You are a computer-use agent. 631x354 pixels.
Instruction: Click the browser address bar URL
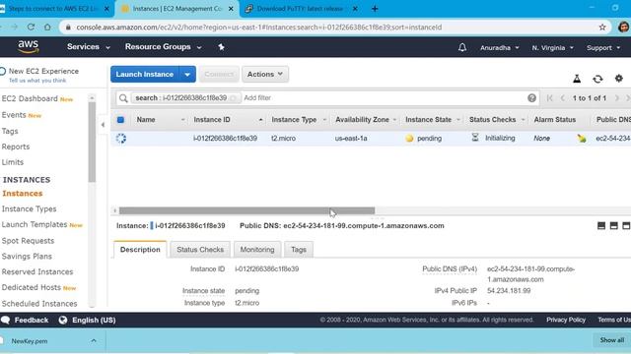pos(259,28)
